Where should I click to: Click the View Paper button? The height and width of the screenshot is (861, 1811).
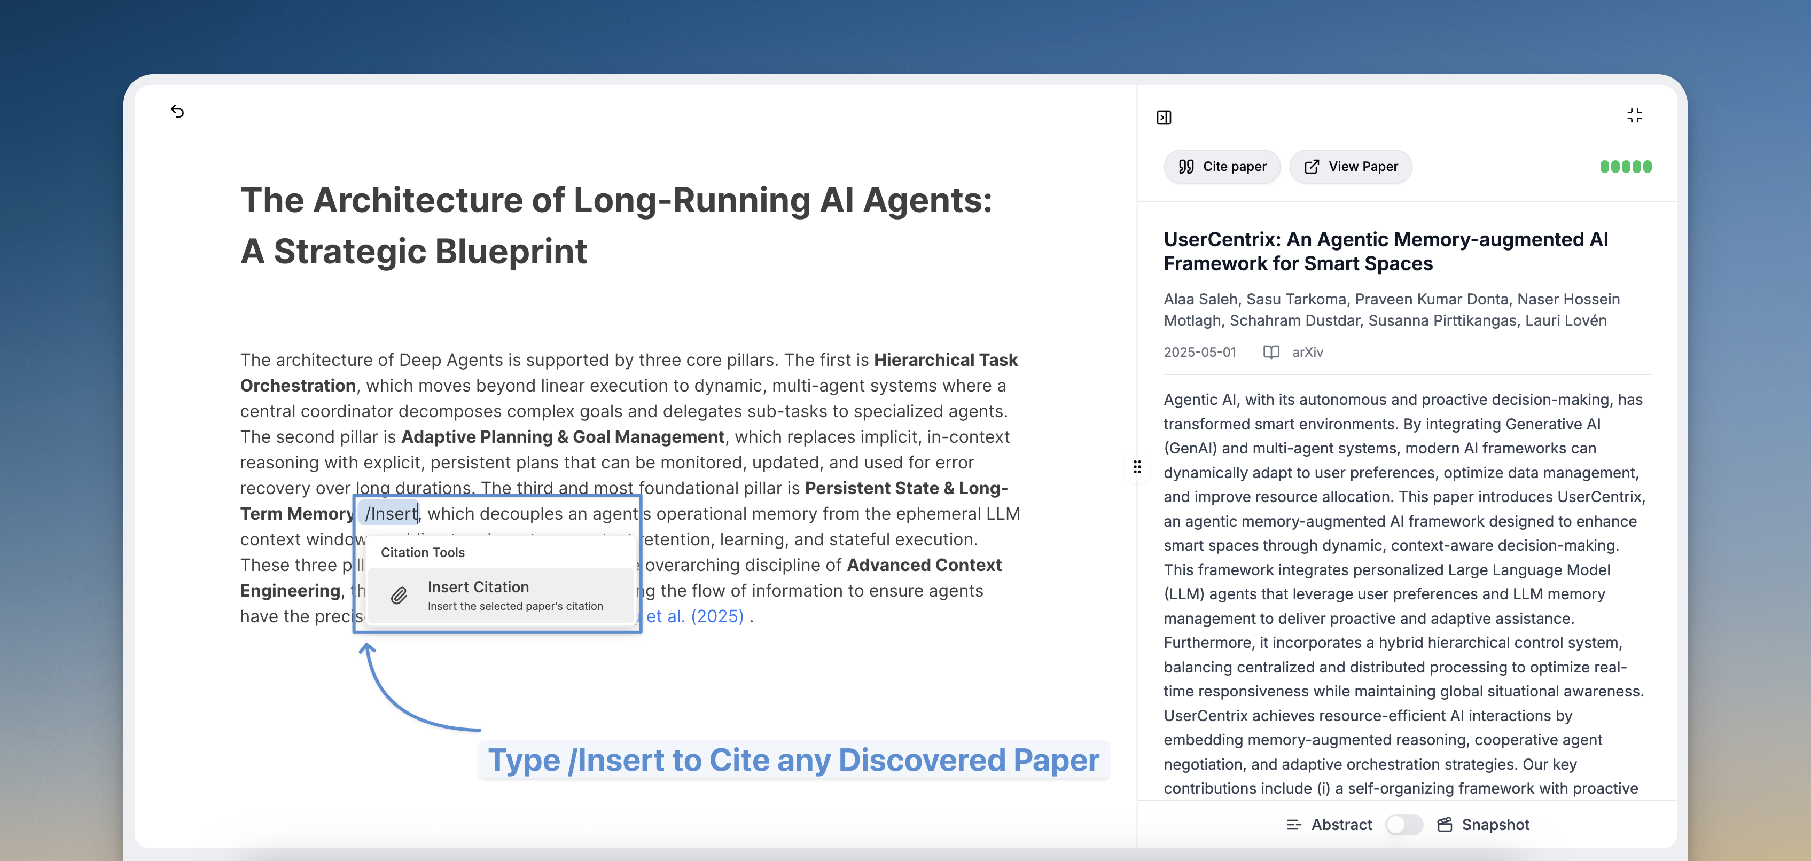[x=1350, y=167]
